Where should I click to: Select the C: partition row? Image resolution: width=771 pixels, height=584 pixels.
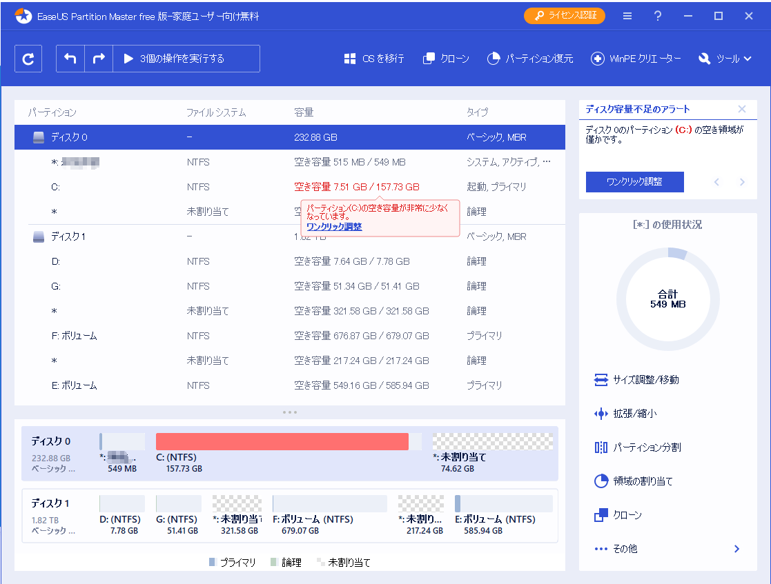[290, 187]
